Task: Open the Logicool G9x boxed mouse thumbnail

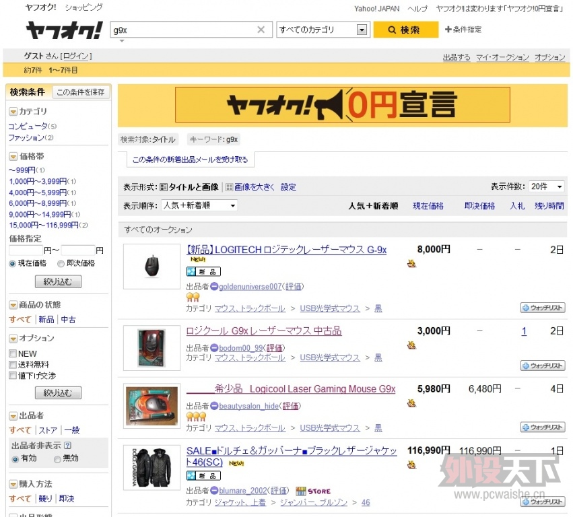Action: [x=151, y=406]
